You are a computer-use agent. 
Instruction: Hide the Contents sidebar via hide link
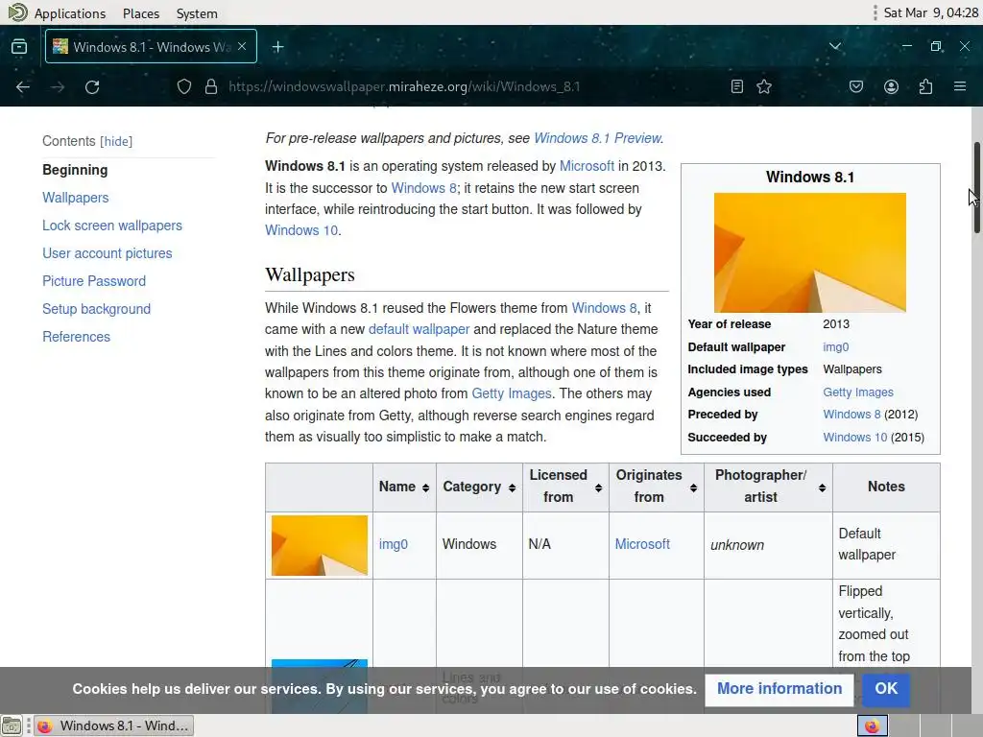click(116, 142)
